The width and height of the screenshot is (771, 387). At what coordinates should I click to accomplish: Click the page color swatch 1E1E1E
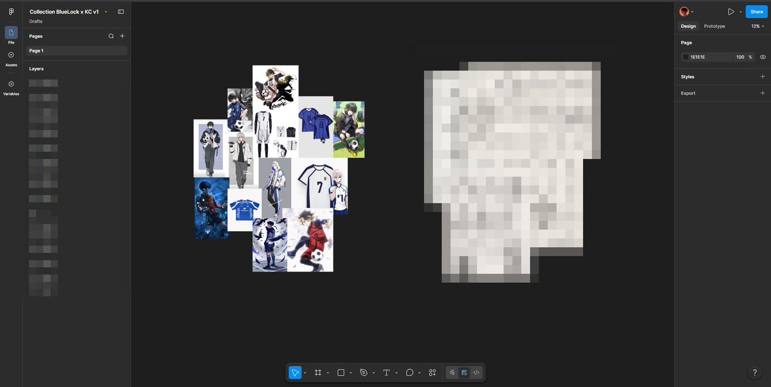[x=686, y=57]
